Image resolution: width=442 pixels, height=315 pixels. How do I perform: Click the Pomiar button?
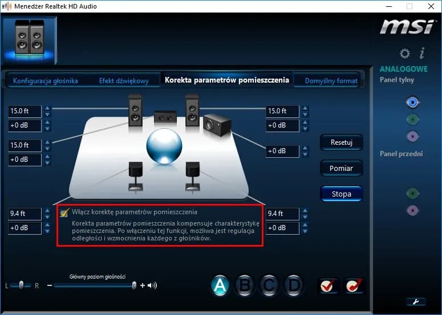[341, 168]
